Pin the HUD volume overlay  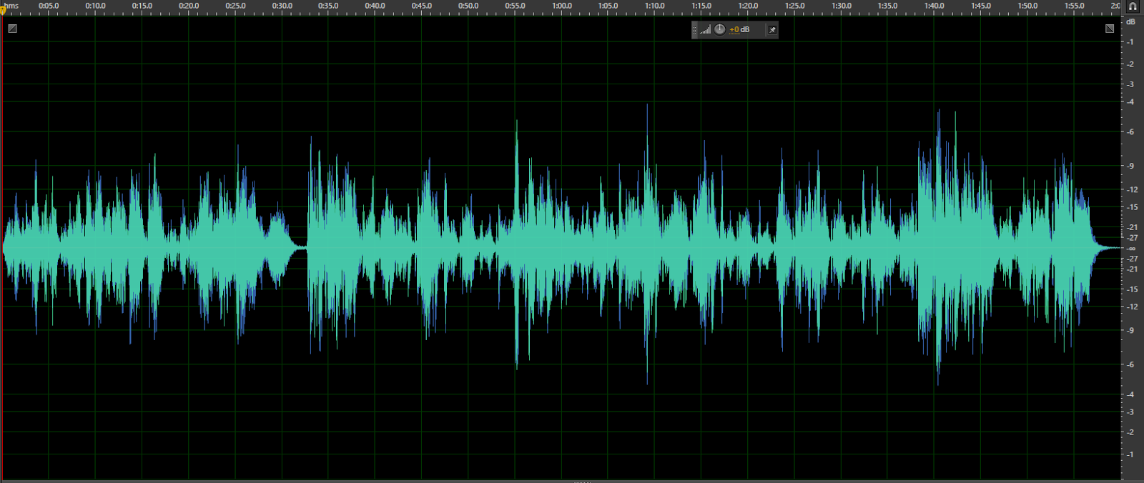tap(772, 30)
